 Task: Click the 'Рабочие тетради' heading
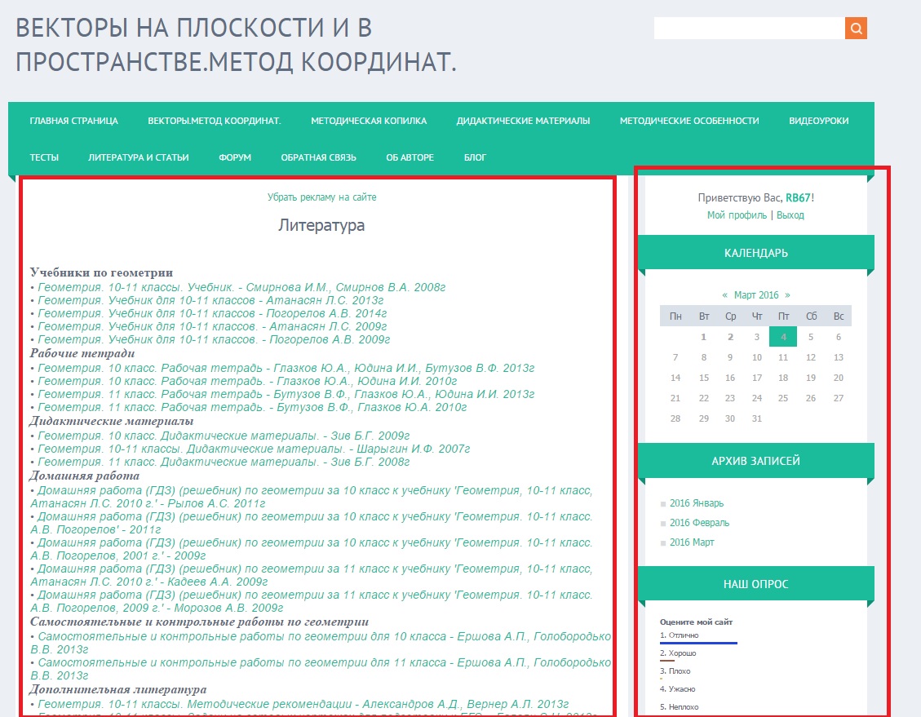(82, 353)
